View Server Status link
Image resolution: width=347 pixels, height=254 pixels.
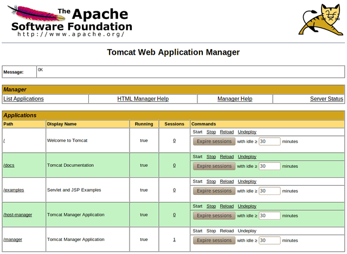click(x=326, y=99)
